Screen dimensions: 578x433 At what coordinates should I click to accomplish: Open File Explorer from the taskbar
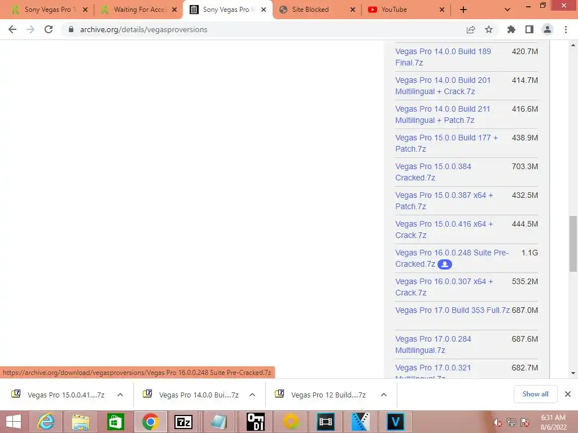point(81,422)
